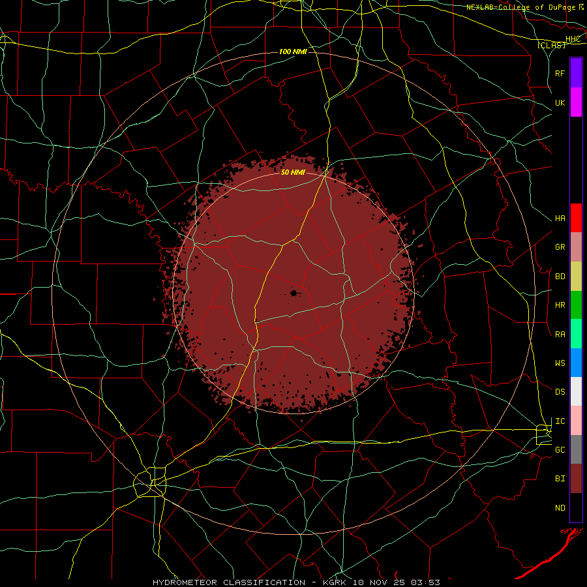This screenshot has height=587, width=587.
Task: Click the radar site center black dot
Action: [294, 293]
